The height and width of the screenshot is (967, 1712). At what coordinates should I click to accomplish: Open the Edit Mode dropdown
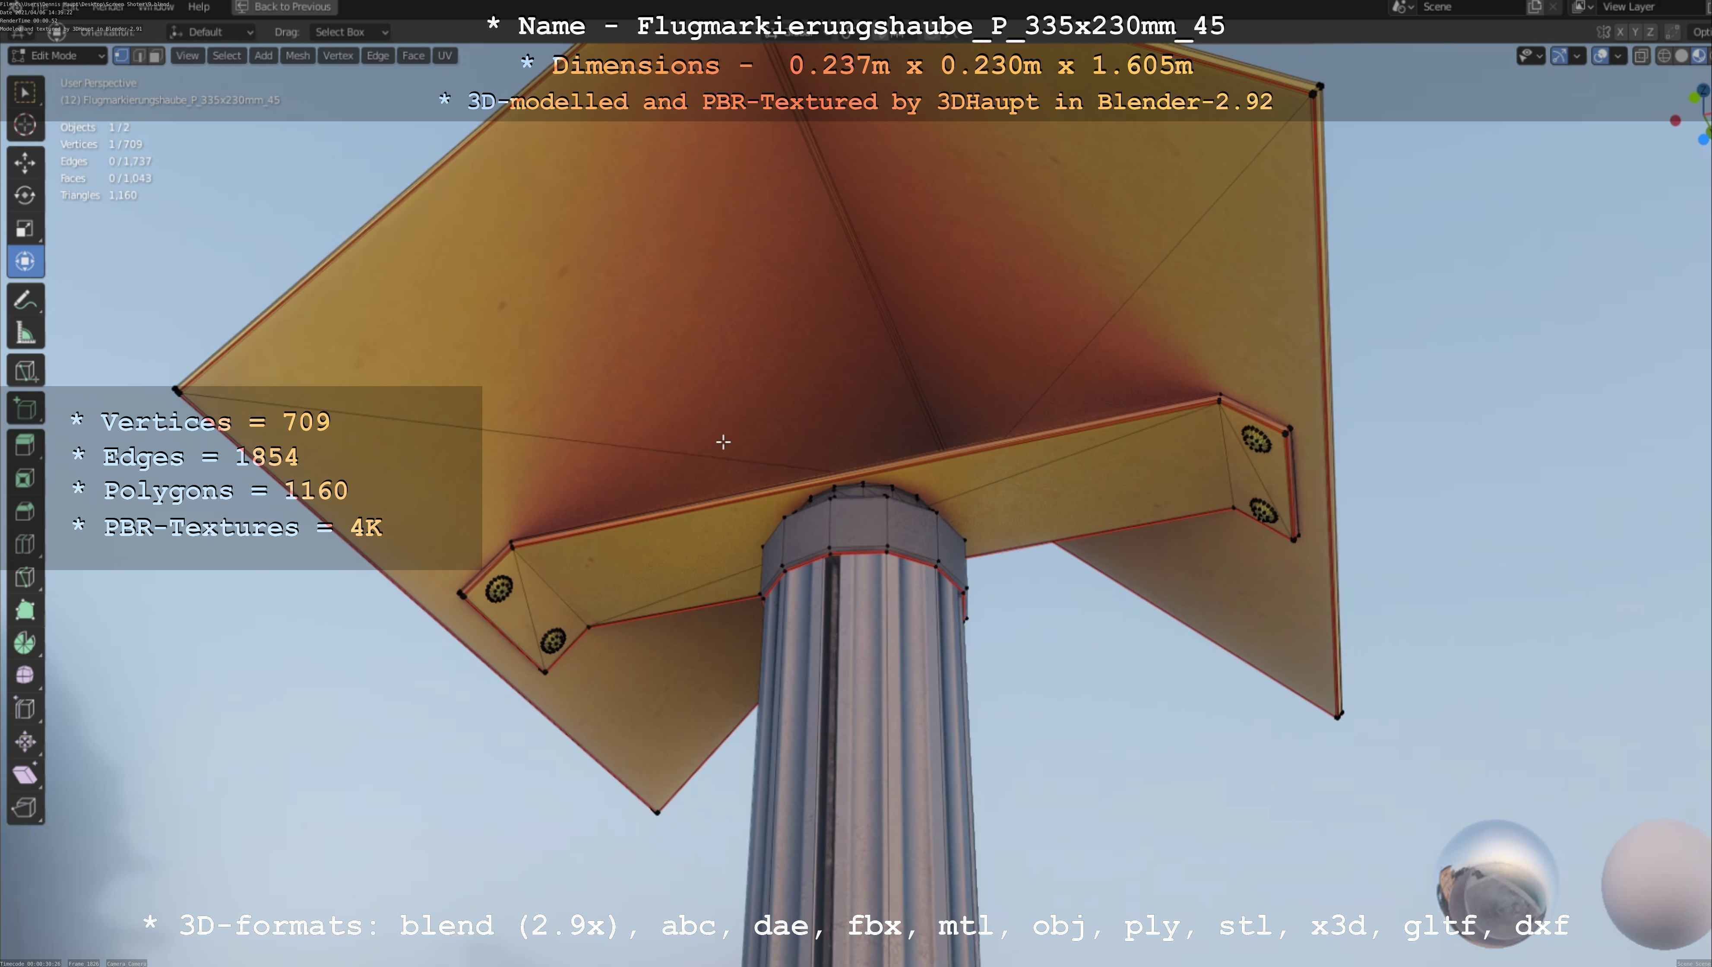[x=58, y=56]
